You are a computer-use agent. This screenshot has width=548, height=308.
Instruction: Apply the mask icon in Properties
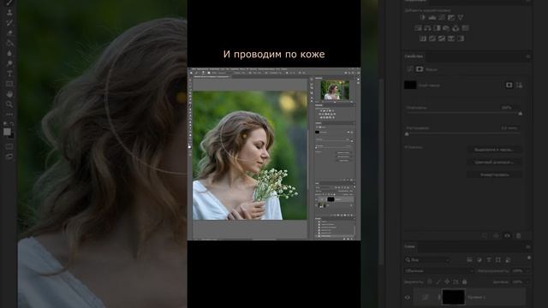496,236
